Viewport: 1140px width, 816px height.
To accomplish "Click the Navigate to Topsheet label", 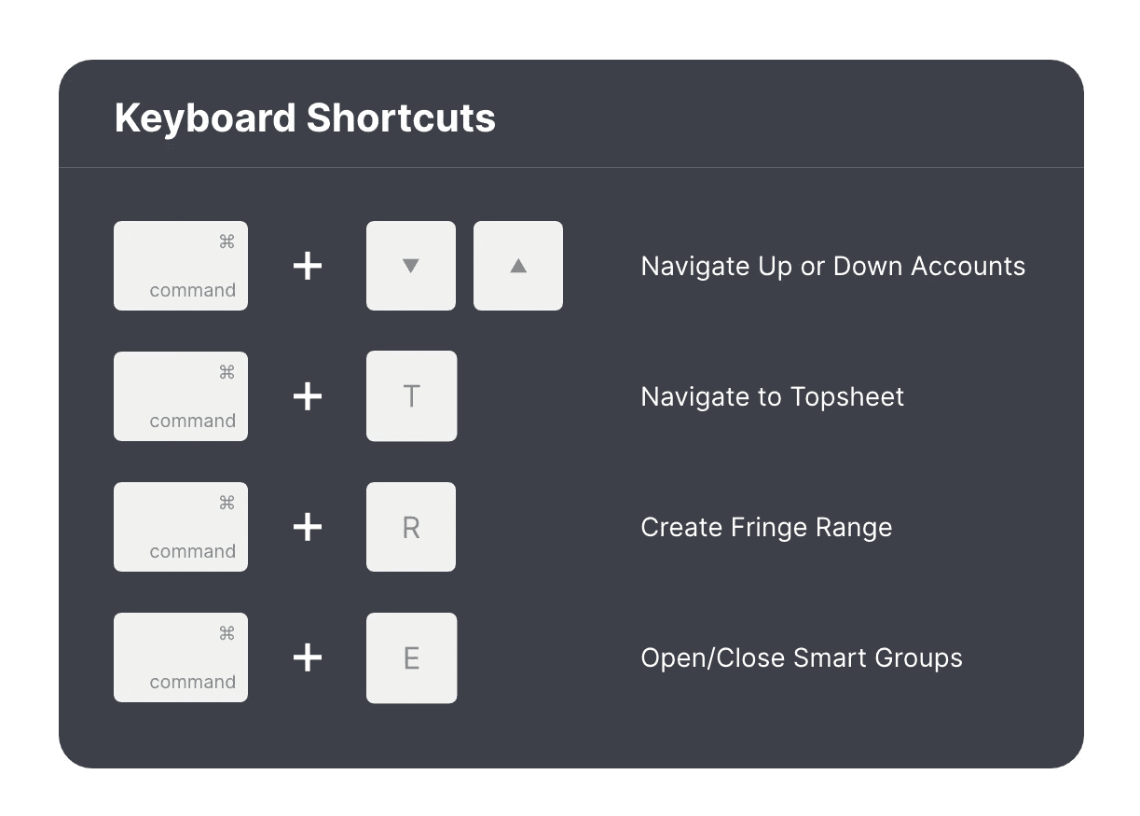I will pyautogui.click(x=773, y=397).
